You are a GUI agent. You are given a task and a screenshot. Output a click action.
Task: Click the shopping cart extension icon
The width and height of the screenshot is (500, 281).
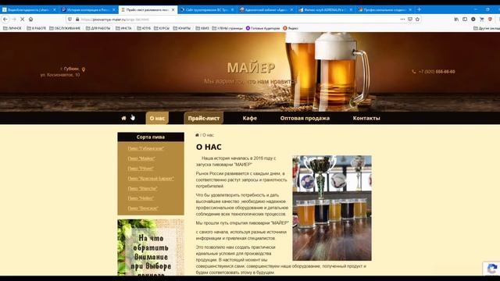[x=482, y=20]
